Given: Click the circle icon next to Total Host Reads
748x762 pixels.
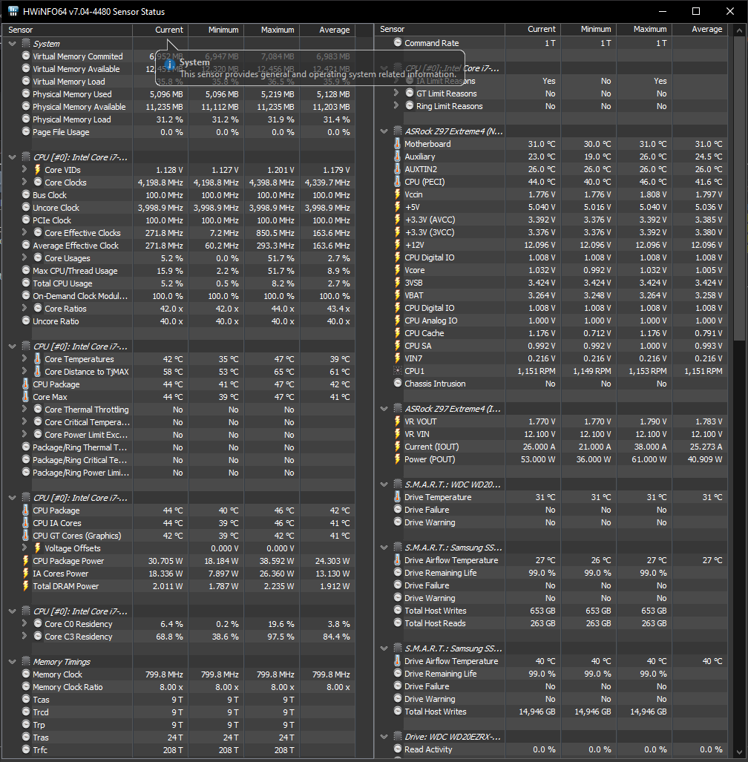Looking at the screenshot, I should point(398,623).
